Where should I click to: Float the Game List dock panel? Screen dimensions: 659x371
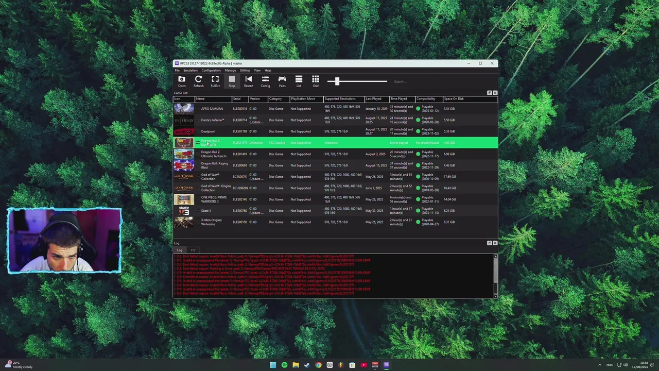pyautogui.click(x=490, y=93)
